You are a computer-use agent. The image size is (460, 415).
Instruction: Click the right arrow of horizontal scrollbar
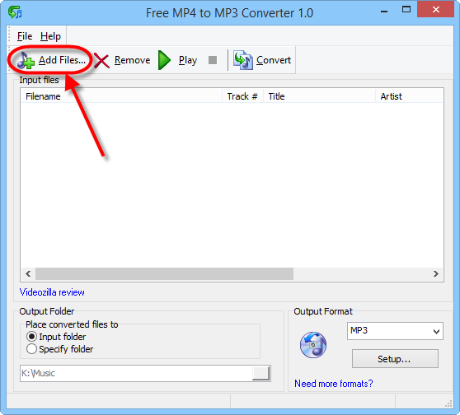(435, 273)
